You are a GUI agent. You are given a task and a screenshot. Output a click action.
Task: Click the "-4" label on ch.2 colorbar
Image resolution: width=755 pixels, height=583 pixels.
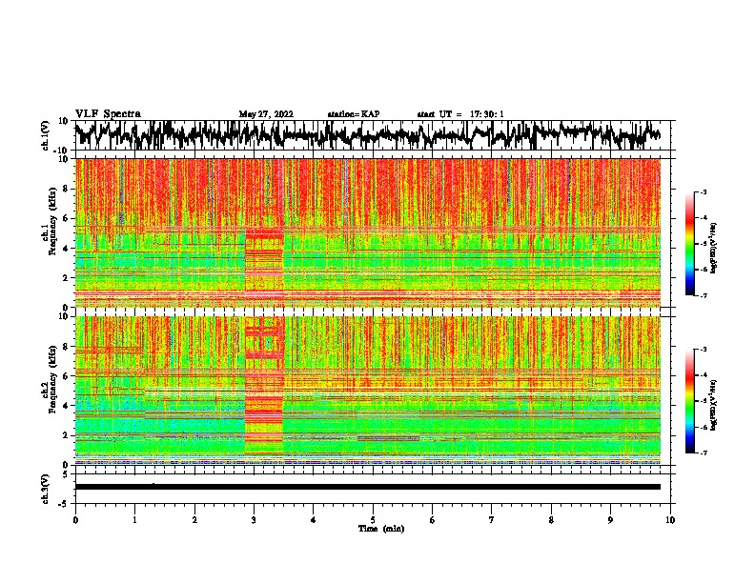pos(704,375)
